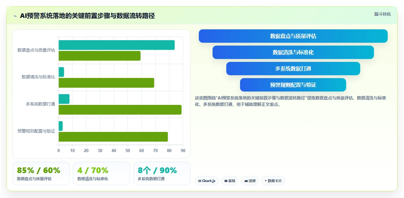The height and width of the screenshot is (198, 404).
Task: Click the page title AI预警系统落地的关键前置步骤与数据流转路径
Action: 87,16
